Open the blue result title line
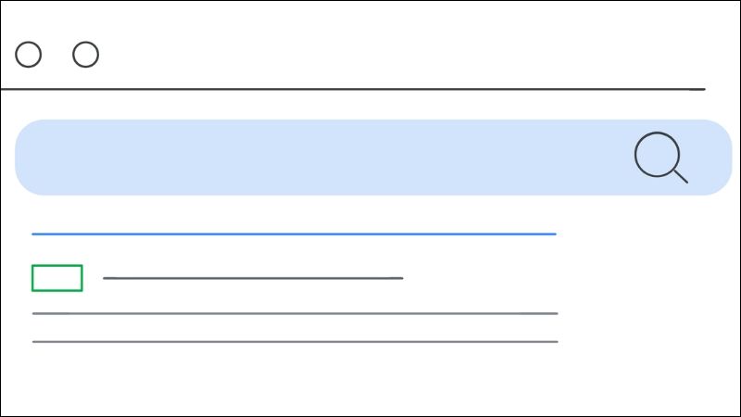The height and width of the screenshot is (417, 741). [x=294, y=234]
